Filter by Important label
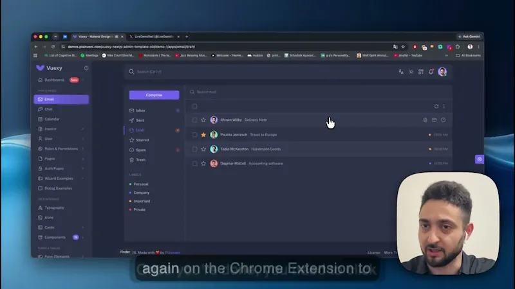 [x=140, y=201]
